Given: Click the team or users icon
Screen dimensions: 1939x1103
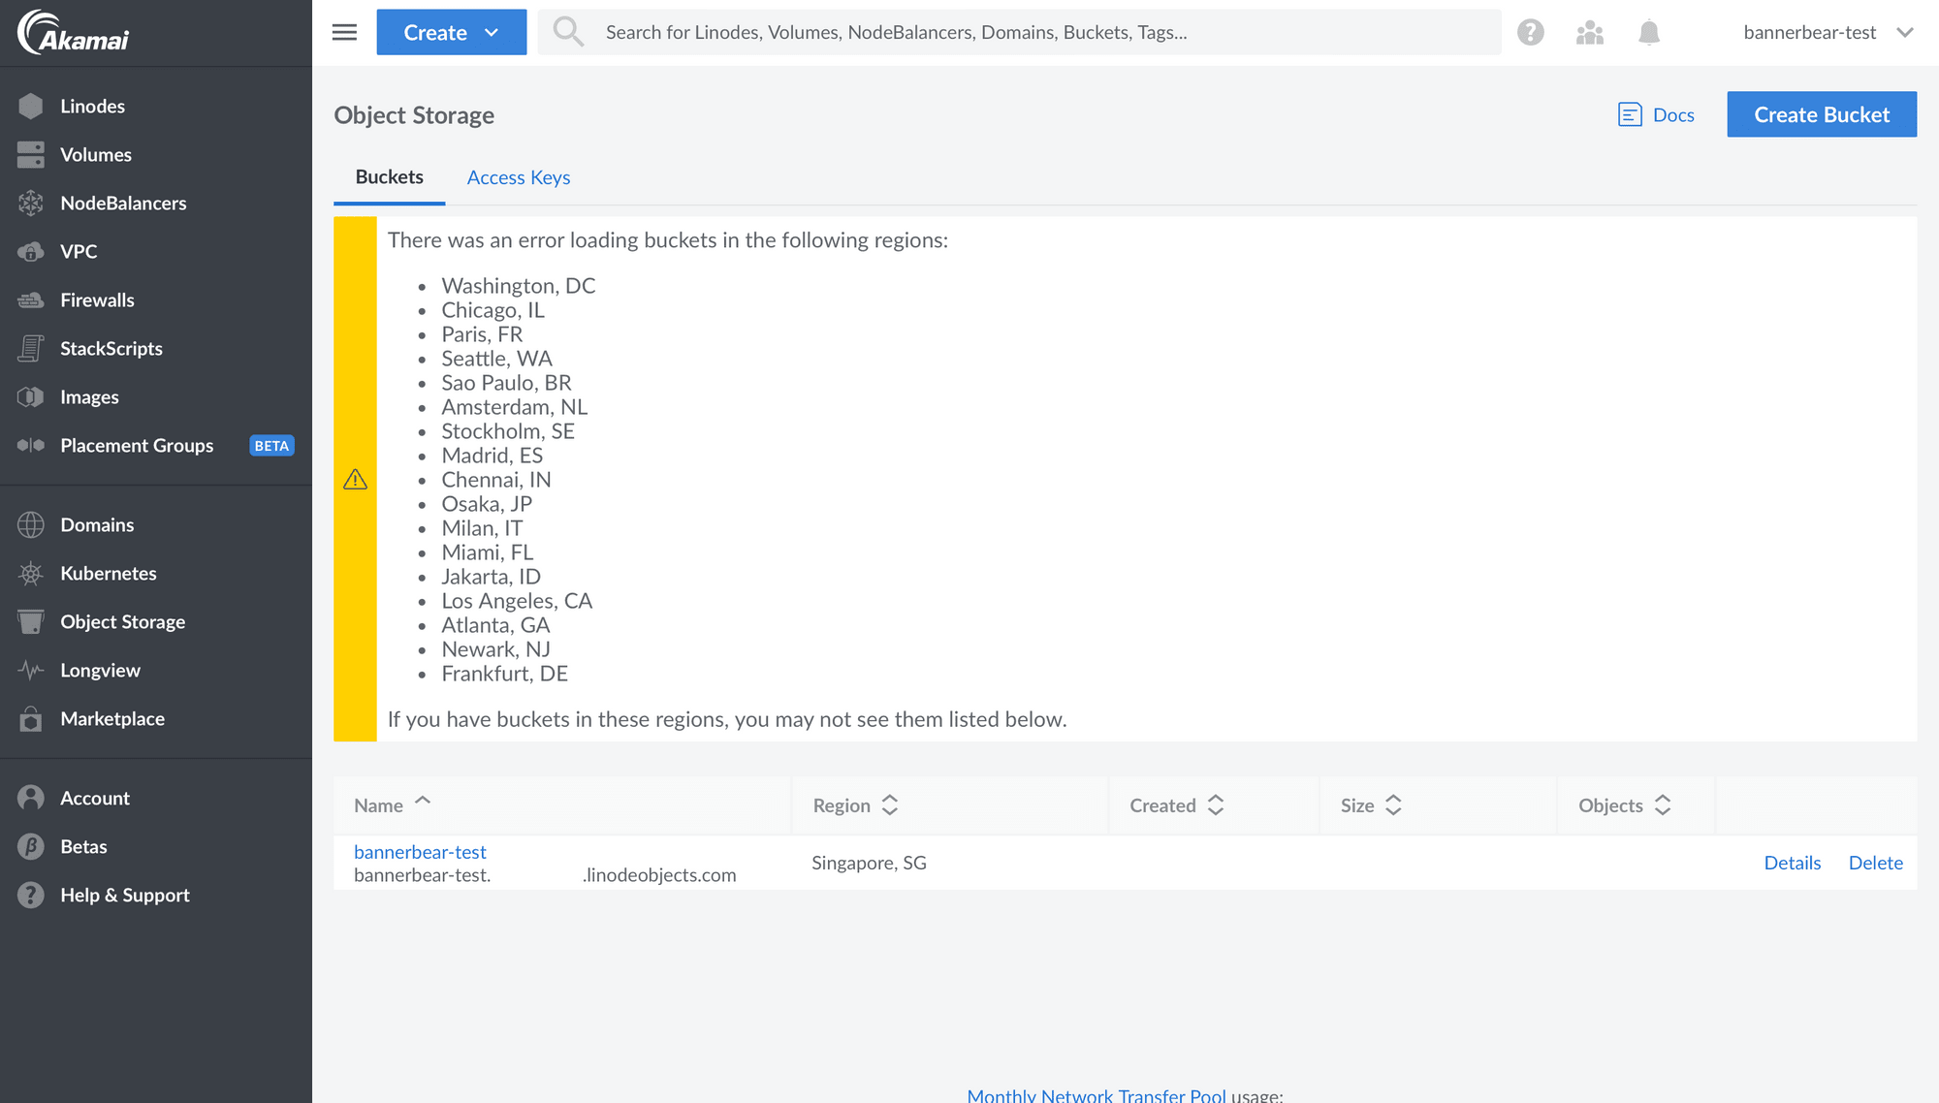Looking at the screenshot, I should coord(1591,32).
